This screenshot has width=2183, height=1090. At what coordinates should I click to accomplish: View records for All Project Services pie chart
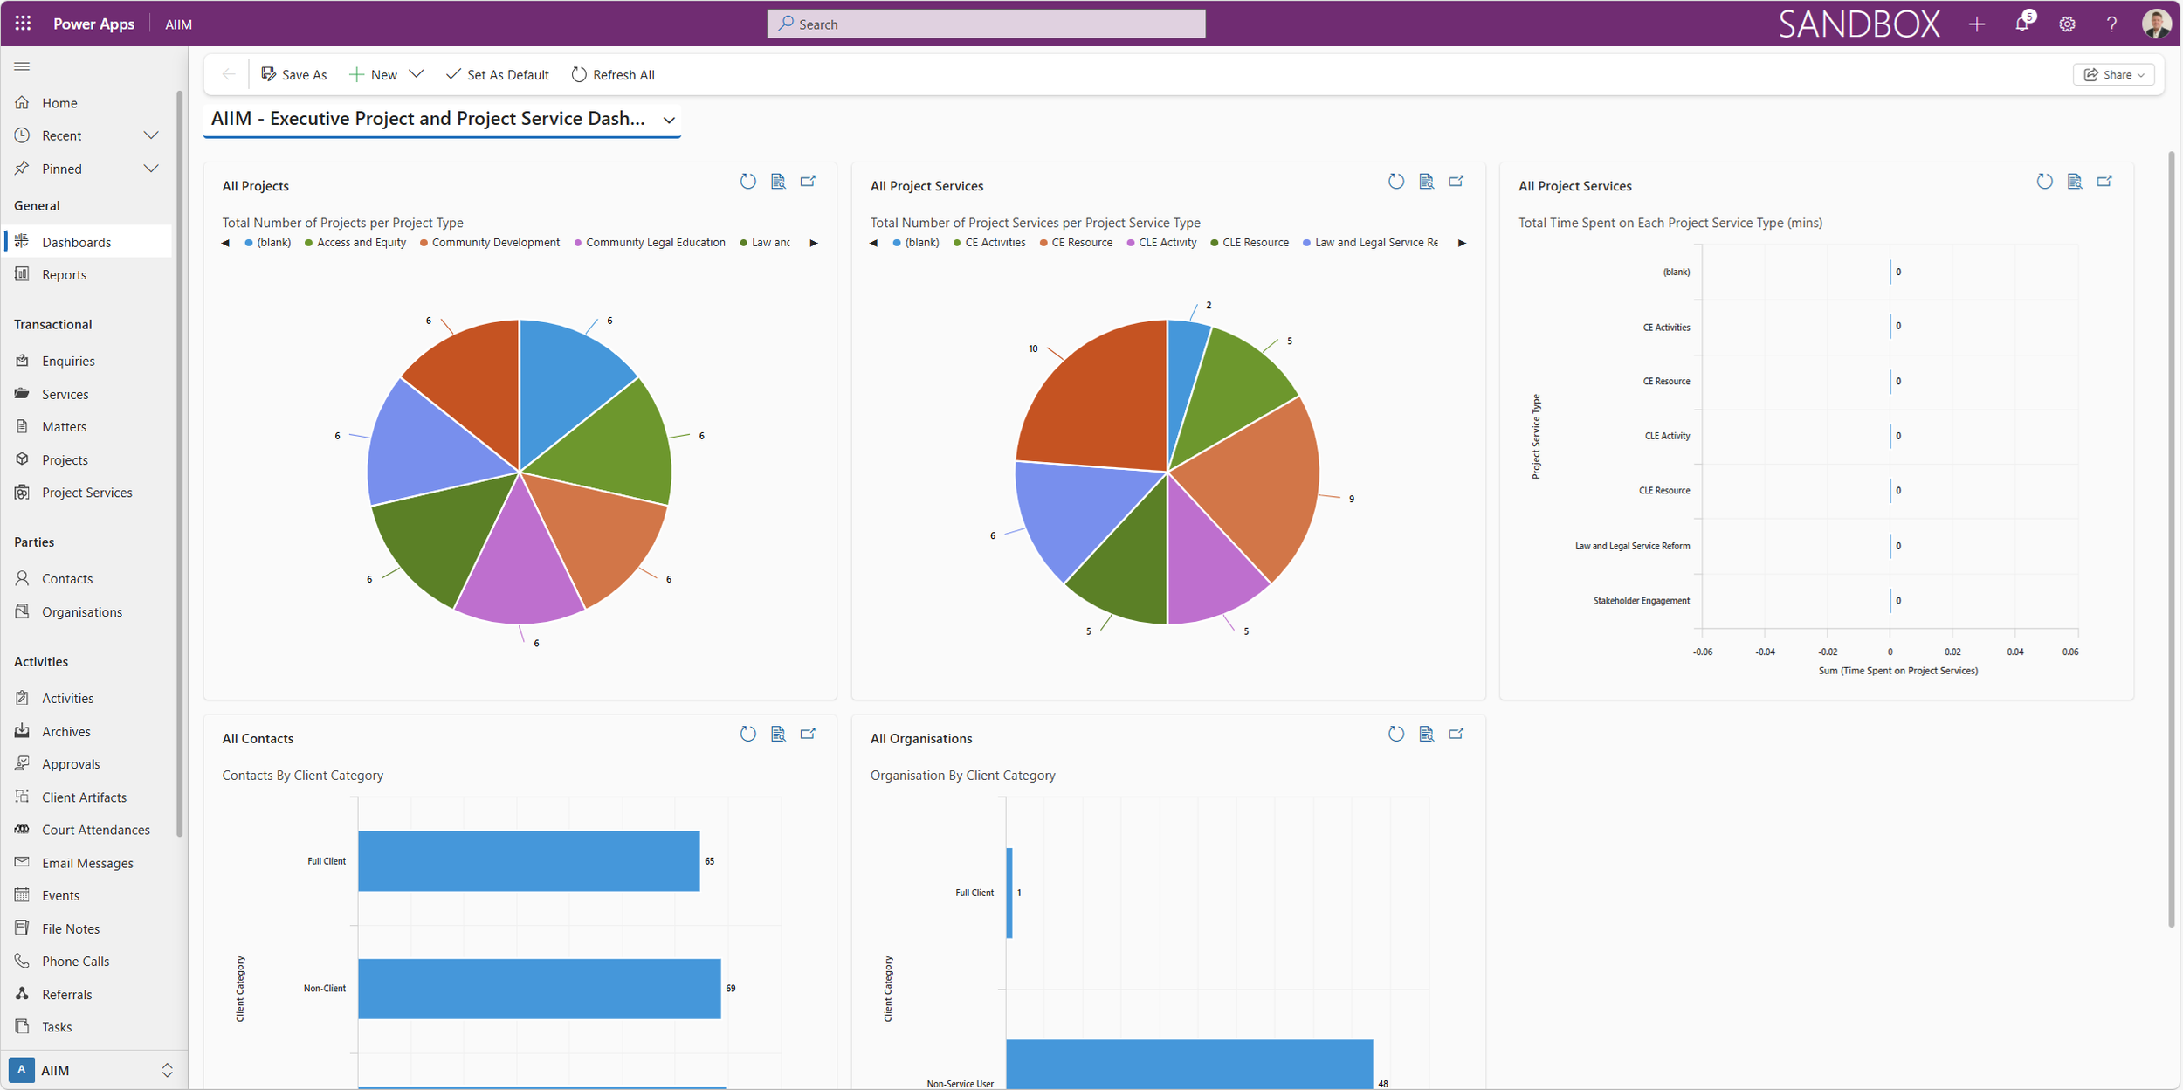coord(1426,182)
